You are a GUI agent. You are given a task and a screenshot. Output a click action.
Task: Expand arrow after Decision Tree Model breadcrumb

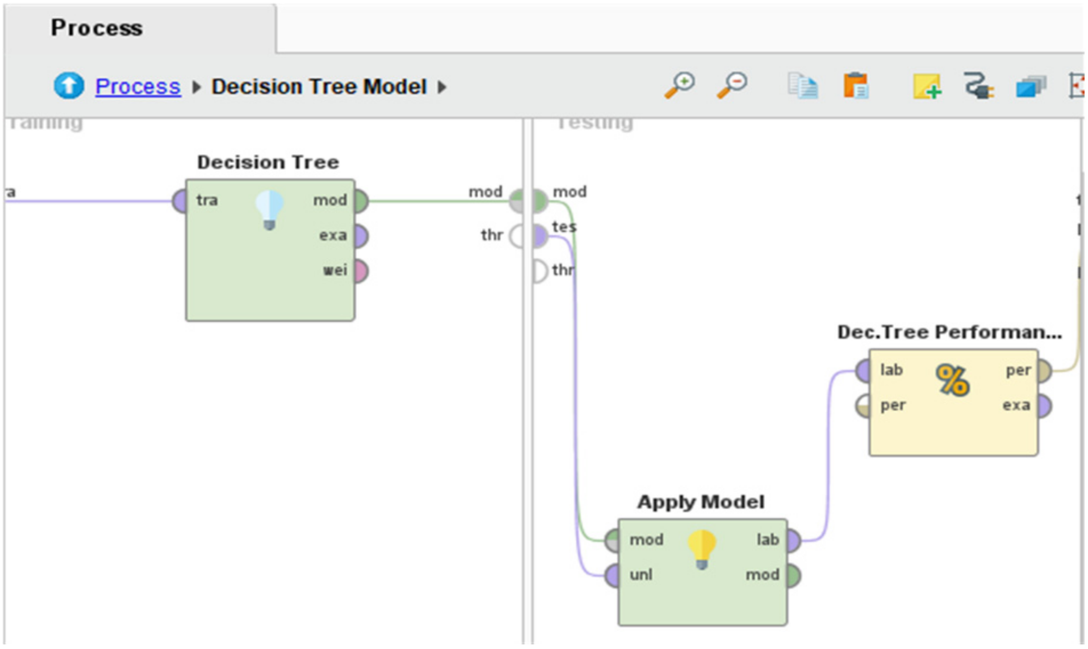pos(442,87)
